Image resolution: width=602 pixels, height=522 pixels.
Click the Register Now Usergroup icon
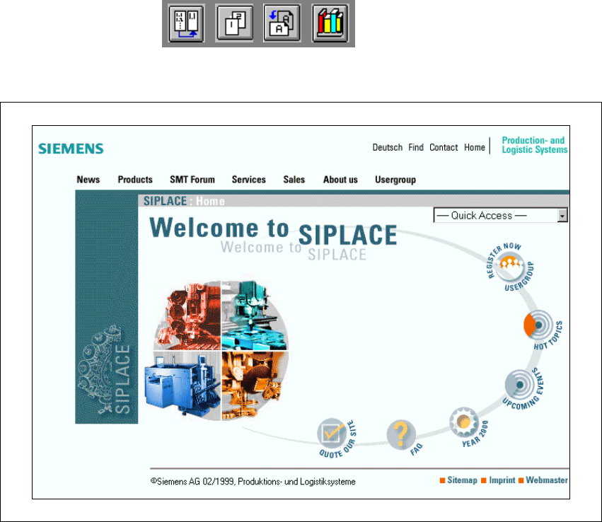(x=510, y=267)
